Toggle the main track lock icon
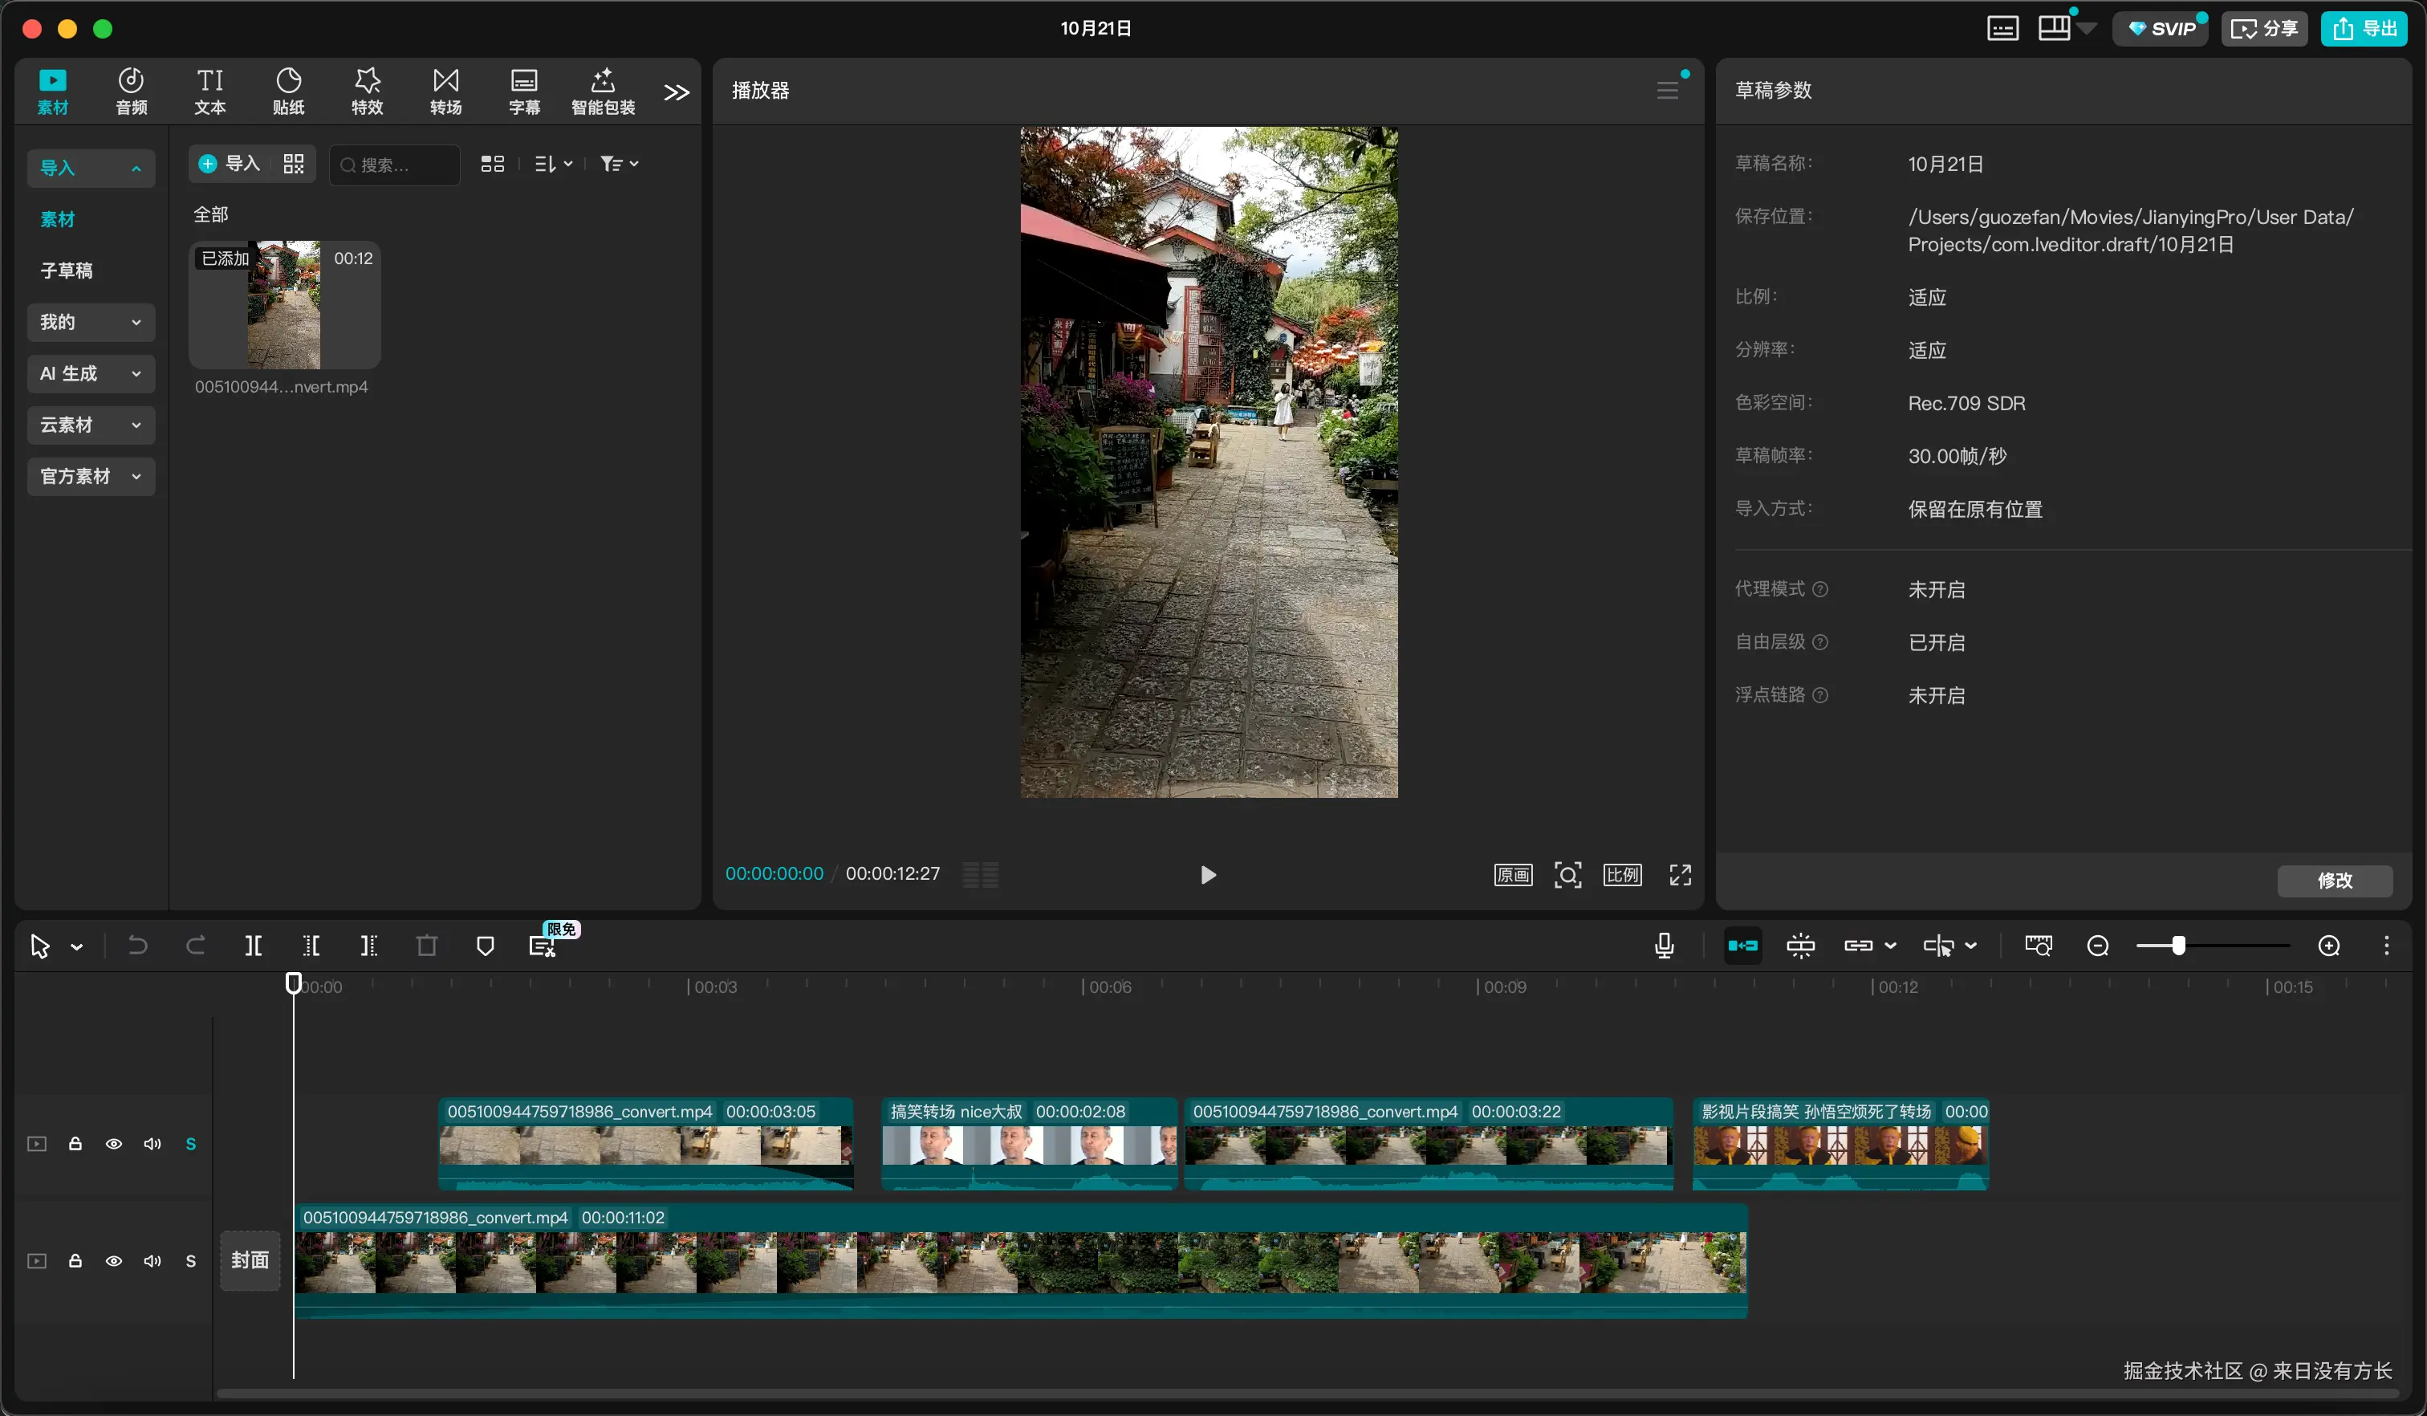 click(75, 1261)
